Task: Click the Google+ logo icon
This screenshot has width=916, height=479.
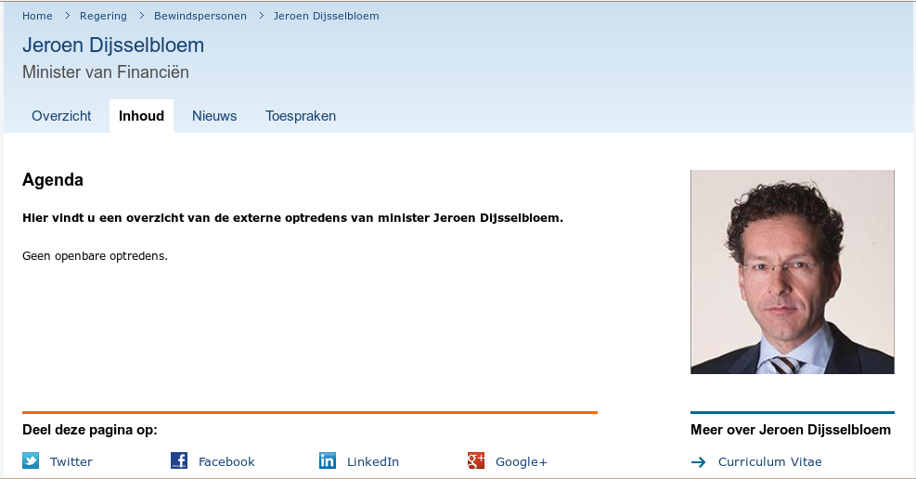Action: 476,460
